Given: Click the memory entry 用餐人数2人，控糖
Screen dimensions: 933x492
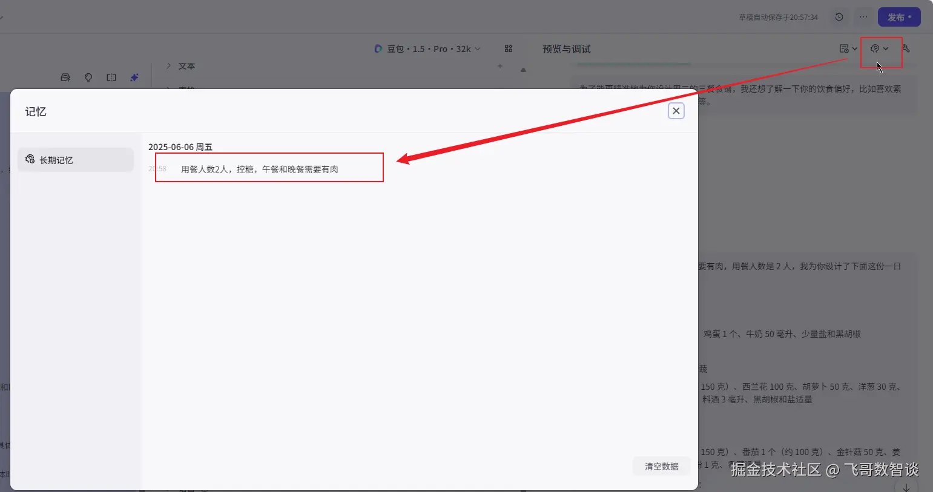Looking at the screenshot, I should point(259,169).
